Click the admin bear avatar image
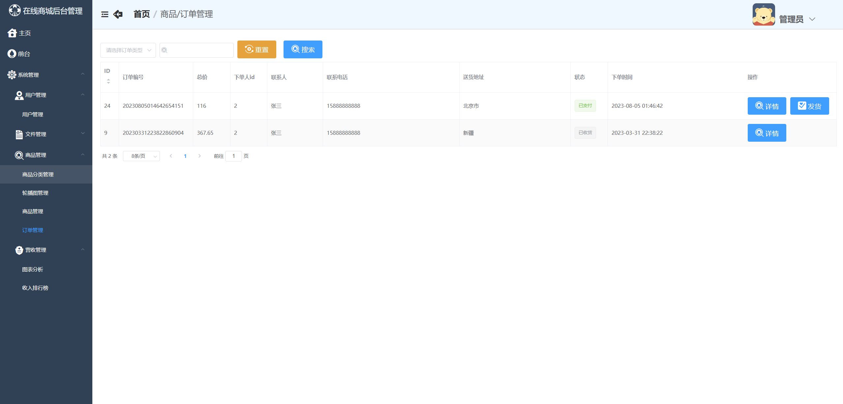 pyautogui.click(x=763, y=15)
